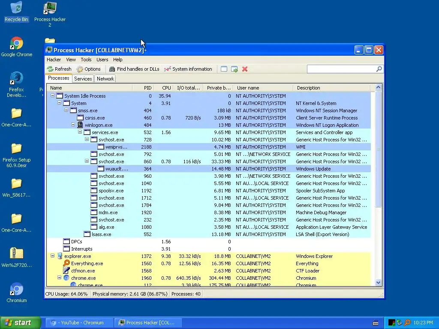Viewport: 439px width, 329px height.
Task: Collapse the explorer.exe node
Action: (52, 256)
